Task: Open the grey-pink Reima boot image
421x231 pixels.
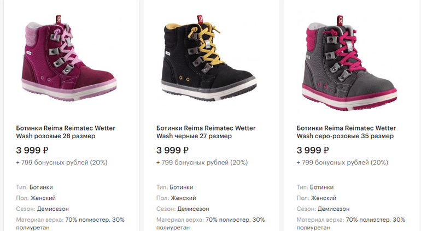Action: [349, 61]
